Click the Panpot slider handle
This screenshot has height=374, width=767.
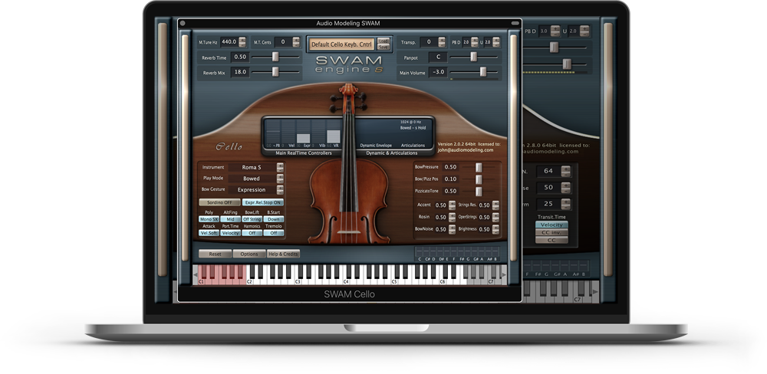(473, 57)
